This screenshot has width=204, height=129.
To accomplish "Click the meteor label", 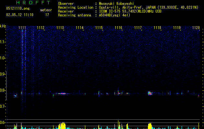I will pos(46,10).
